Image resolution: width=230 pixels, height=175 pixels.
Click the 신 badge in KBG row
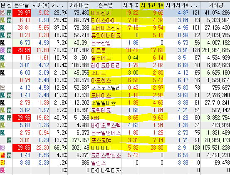(x=2, y=117)
